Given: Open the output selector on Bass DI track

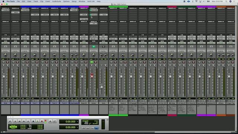Looking at the screenshot, I should [84, 39].
